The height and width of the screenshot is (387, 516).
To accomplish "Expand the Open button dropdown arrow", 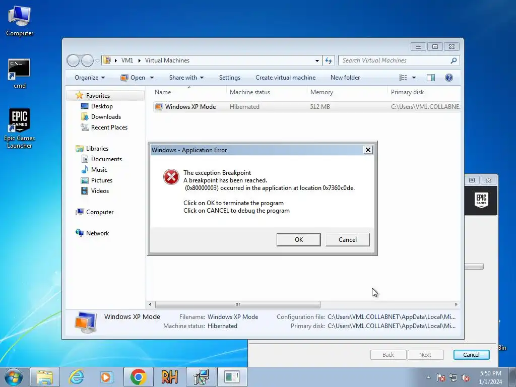I will (x=152, y=78).
